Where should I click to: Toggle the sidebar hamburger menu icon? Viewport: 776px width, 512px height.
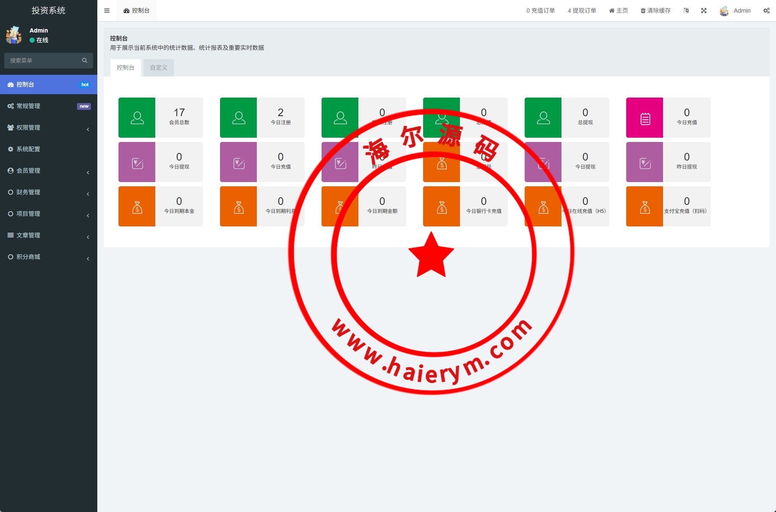pyautogui.click(x=107, y=11)
